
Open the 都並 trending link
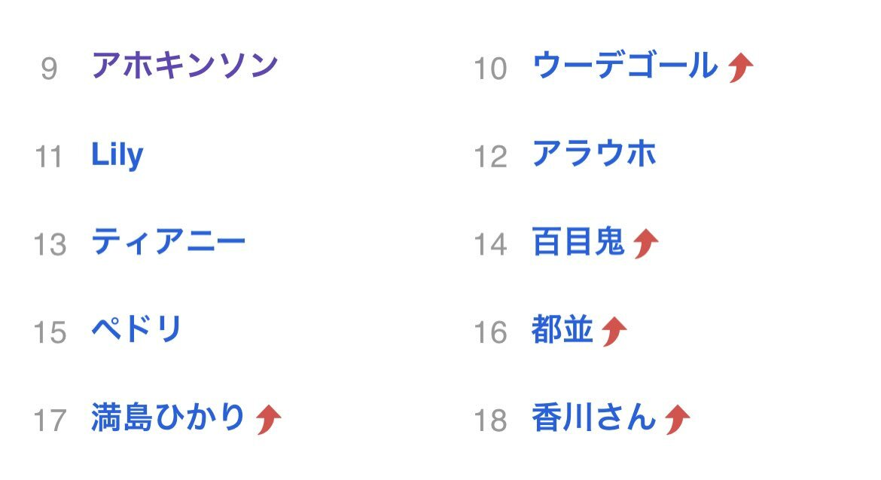point(562,329)
